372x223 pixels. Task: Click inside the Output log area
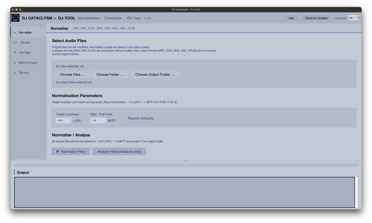[x=185, y=192]
